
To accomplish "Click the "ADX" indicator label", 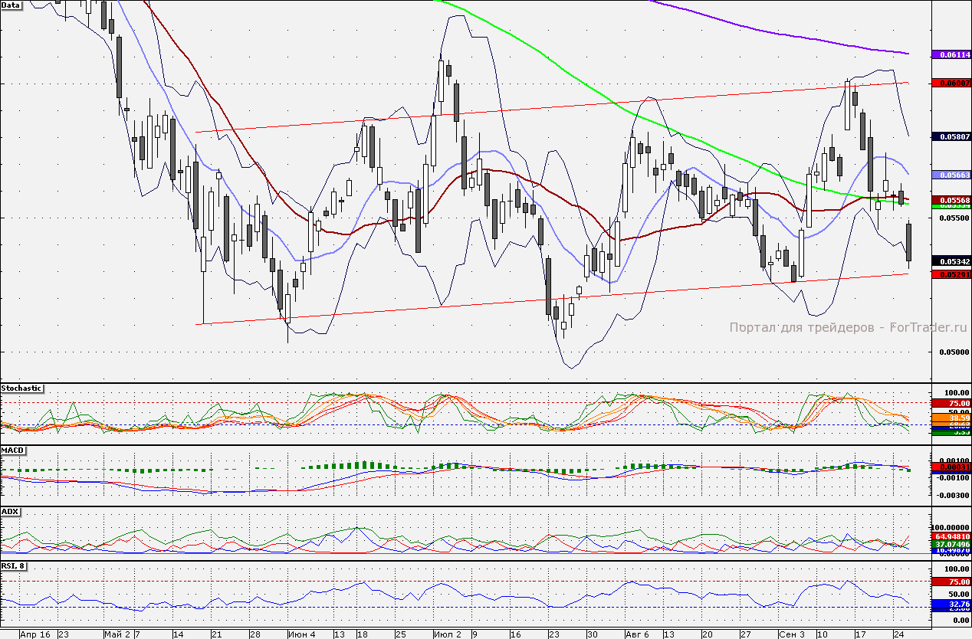I will point(10,511).
